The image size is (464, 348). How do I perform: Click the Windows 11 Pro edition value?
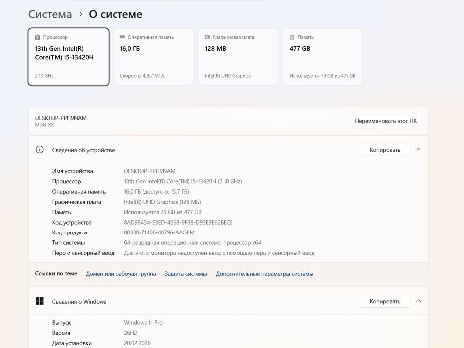click(143, 322)
